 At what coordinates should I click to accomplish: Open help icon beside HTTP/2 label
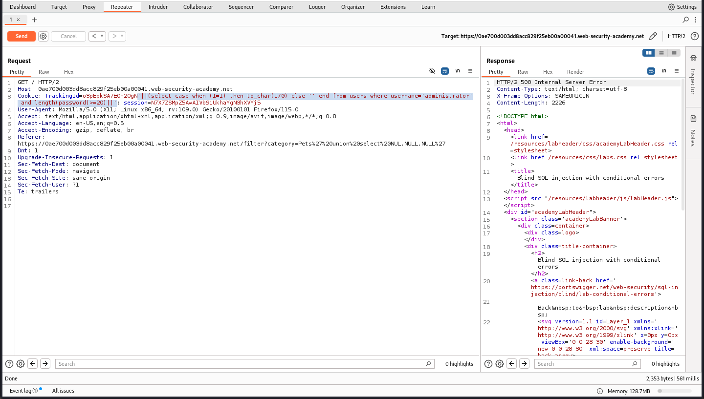(694, 36)
